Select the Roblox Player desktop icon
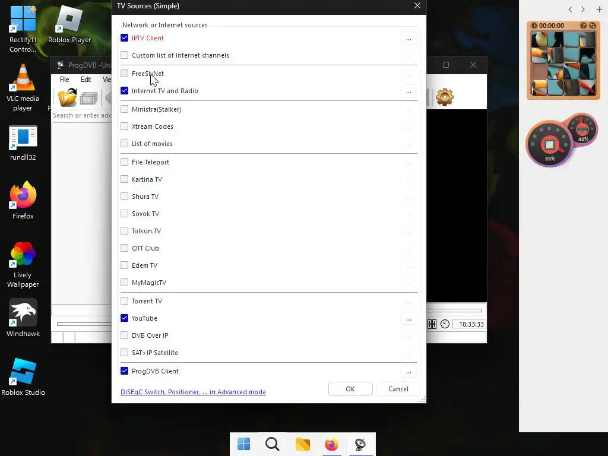This screenshot has width=608, height=456. pos(69,24)
